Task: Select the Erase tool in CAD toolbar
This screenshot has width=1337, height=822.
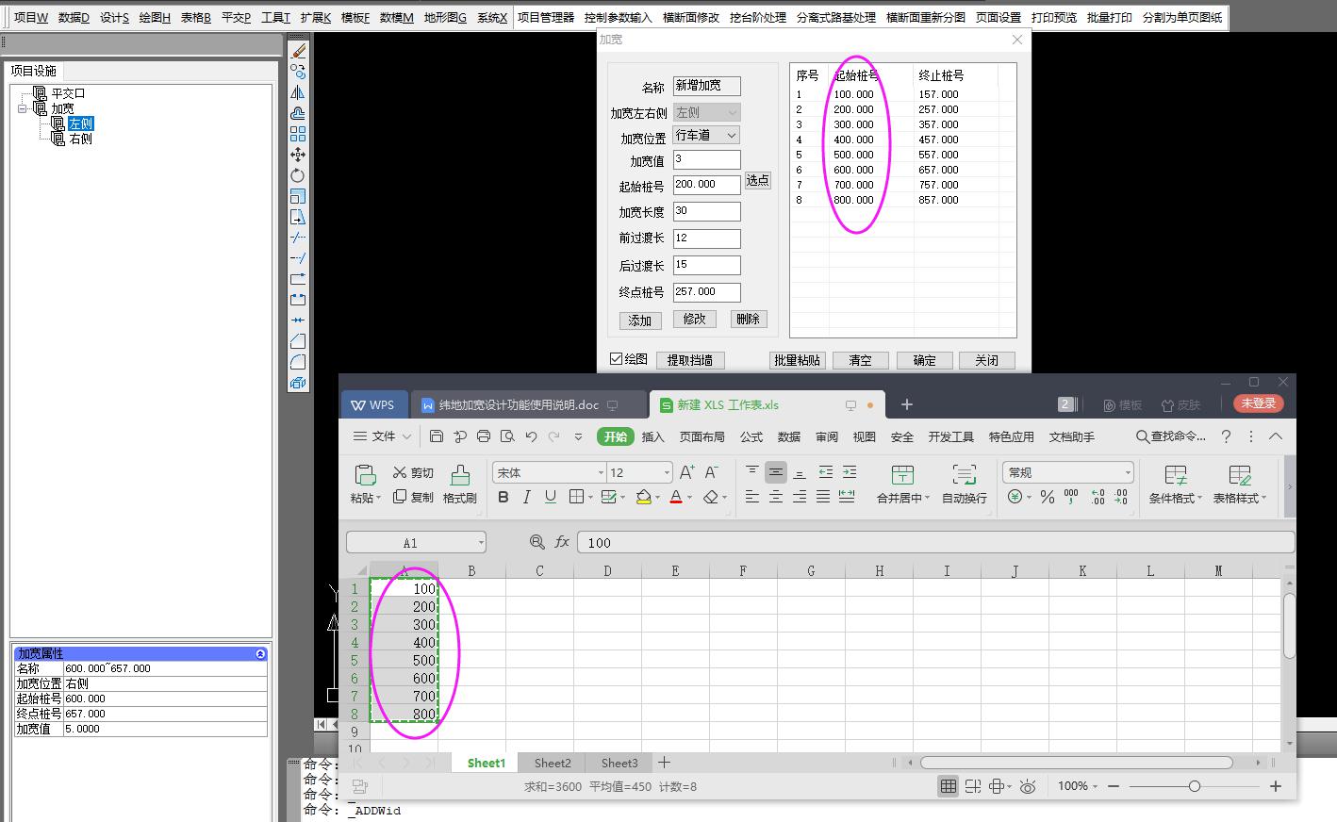Action: click(x=298, y=51)
